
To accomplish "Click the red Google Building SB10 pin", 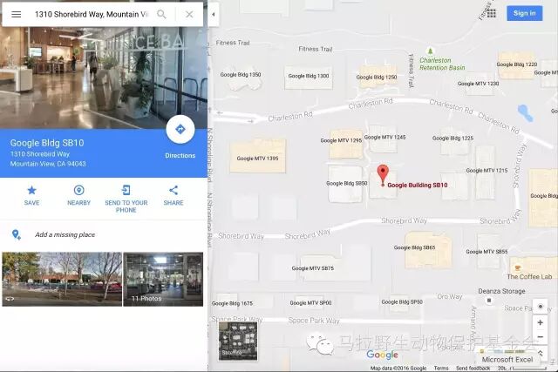I will [383, 174].
